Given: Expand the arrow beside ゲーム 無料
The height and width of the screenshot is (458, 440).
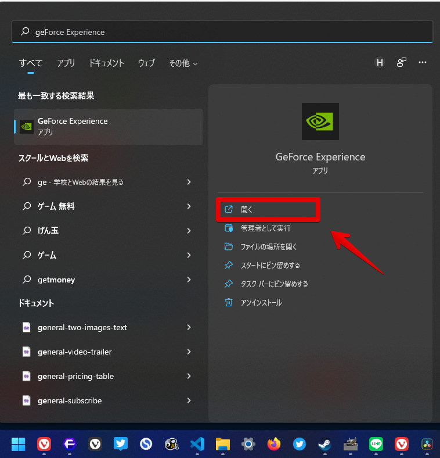Looking at the screenshot, I should (189, 206).
